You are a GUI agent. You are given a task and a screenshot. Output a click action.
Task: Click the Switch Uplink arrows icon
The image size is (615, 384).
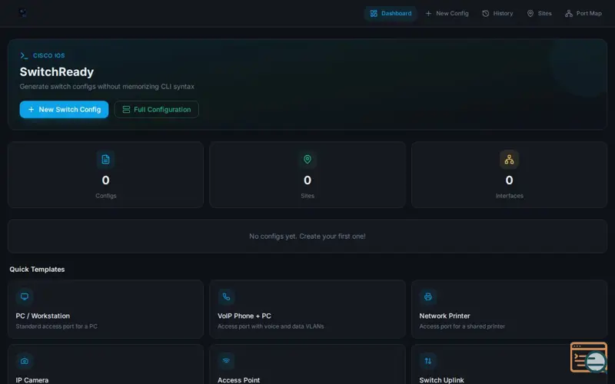click(x=428, y=361)
